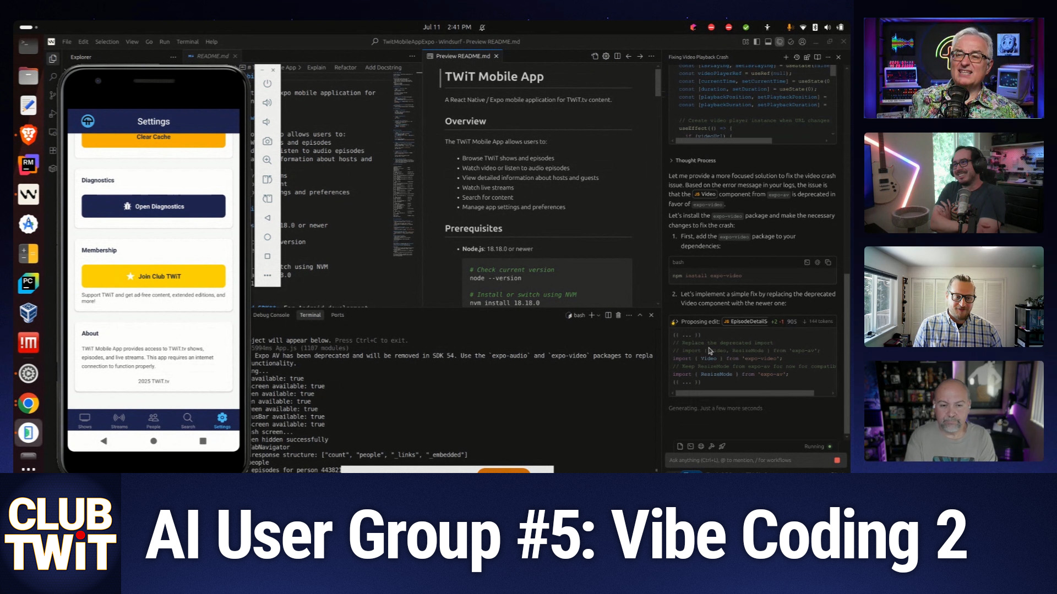1057x594 pixels.
Task: Open a new terminal with the plus icon
Action: pos(591,315)
